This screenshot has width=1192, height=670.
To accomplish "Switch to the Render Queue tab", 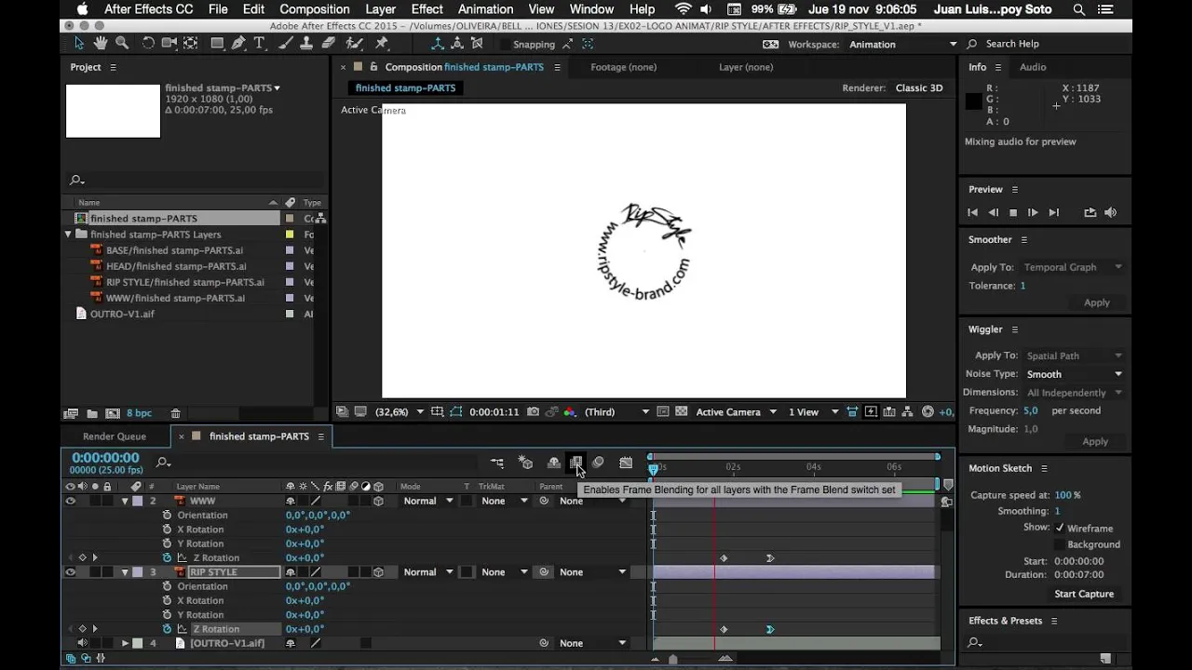I will pyautogui.click(x=115, y=436).
